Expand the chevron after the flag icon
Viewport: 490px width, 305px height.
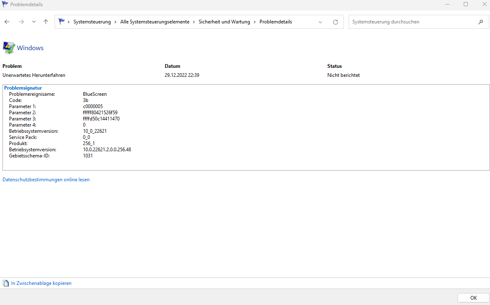69,22
